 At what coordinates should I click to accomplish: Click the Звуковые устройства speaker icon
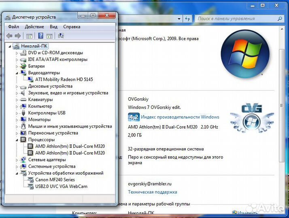(x=23, y=93)
